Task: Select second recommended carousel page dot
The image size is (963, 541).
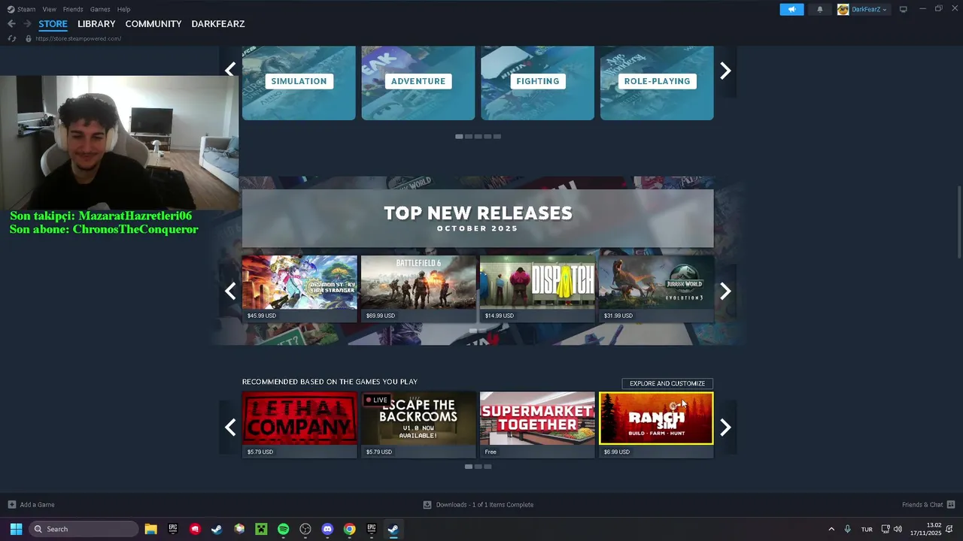Action: pyautogui.click(x=478, y=467)
